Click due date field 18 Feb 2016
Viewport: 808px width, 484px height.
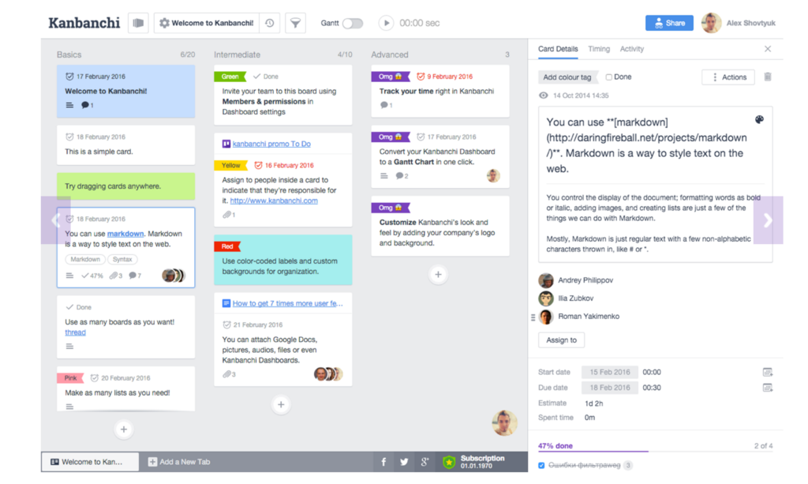610,388
